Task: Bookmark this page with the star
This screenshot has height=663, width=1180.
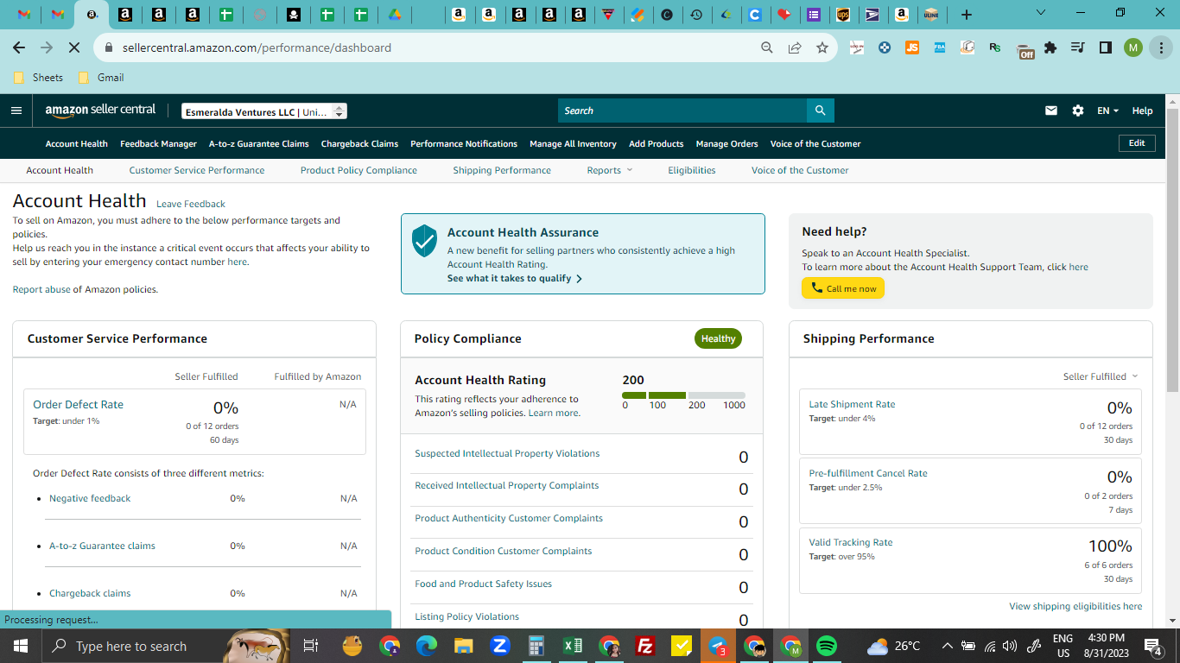Action: 822,47
